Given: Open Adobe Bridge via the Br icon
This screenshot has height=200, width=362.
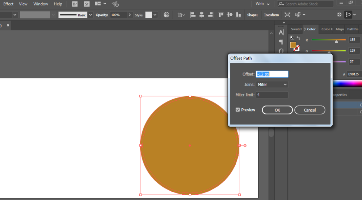Looking at the screenshot, I should click(75, 4).
